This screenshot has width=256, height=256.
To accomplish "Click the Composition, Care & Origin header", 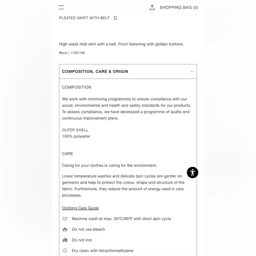I will (x=128, y=72).
